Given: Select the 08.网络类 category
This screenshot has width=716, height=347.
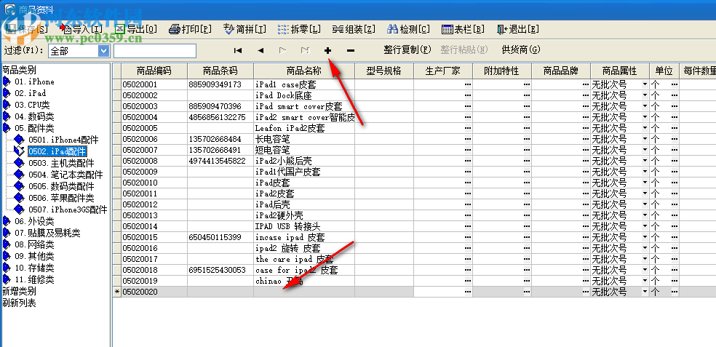Looking at the screenshot, I should pos(34,244).
